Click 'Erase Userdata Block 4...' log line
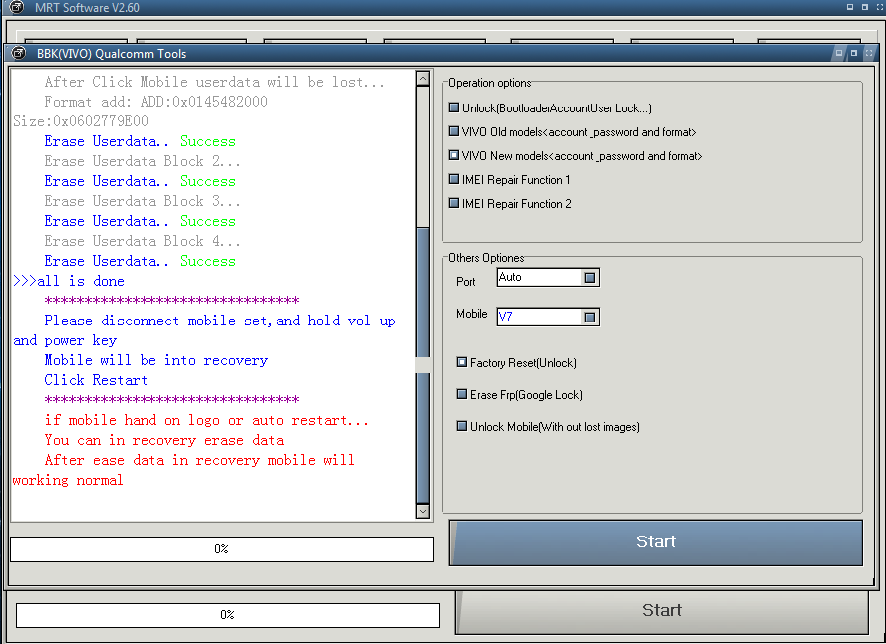 [x=143, y=241]
